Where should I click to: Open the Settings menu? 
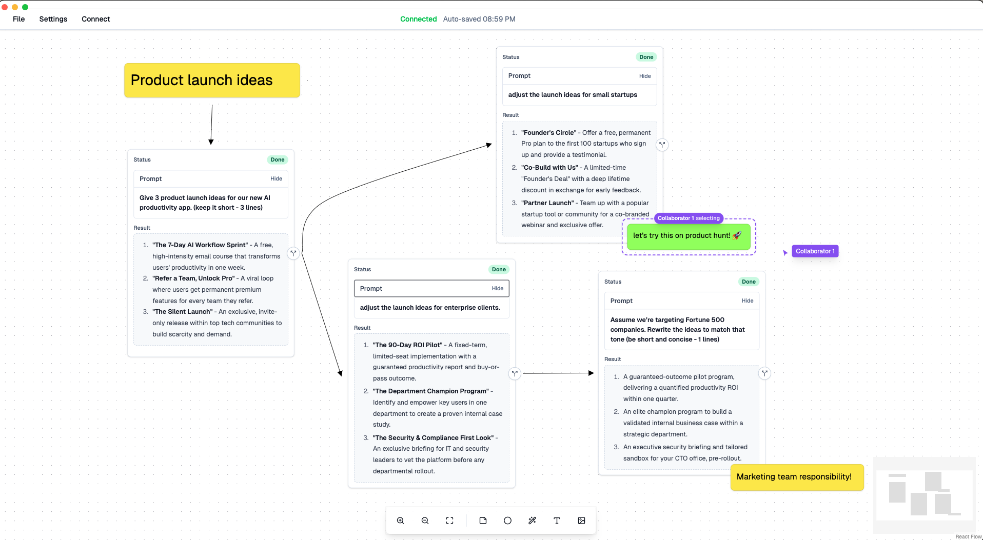click(53, 19)
